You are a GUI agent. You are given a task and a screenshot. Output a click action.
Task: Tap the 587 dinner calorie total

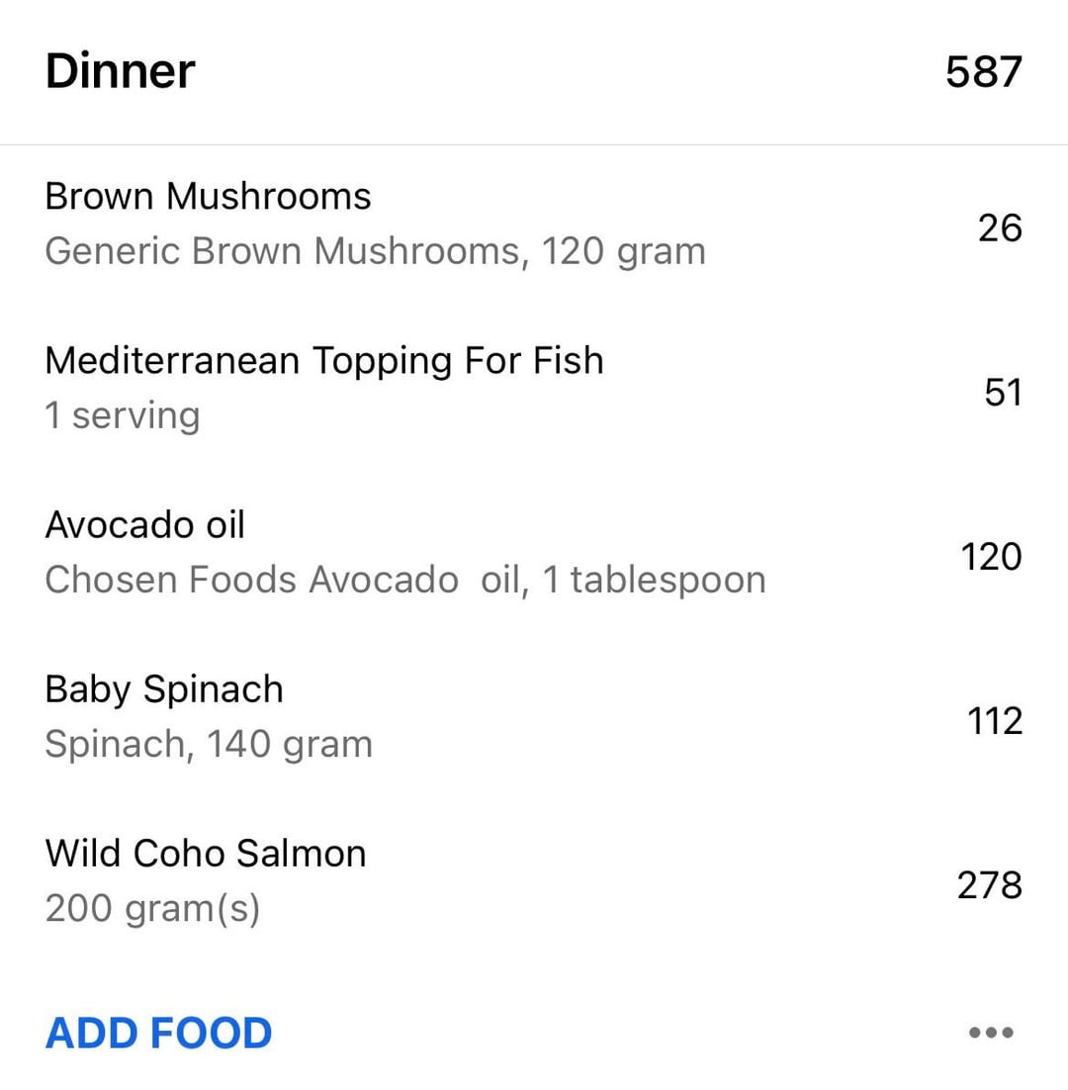click(983, 71)
